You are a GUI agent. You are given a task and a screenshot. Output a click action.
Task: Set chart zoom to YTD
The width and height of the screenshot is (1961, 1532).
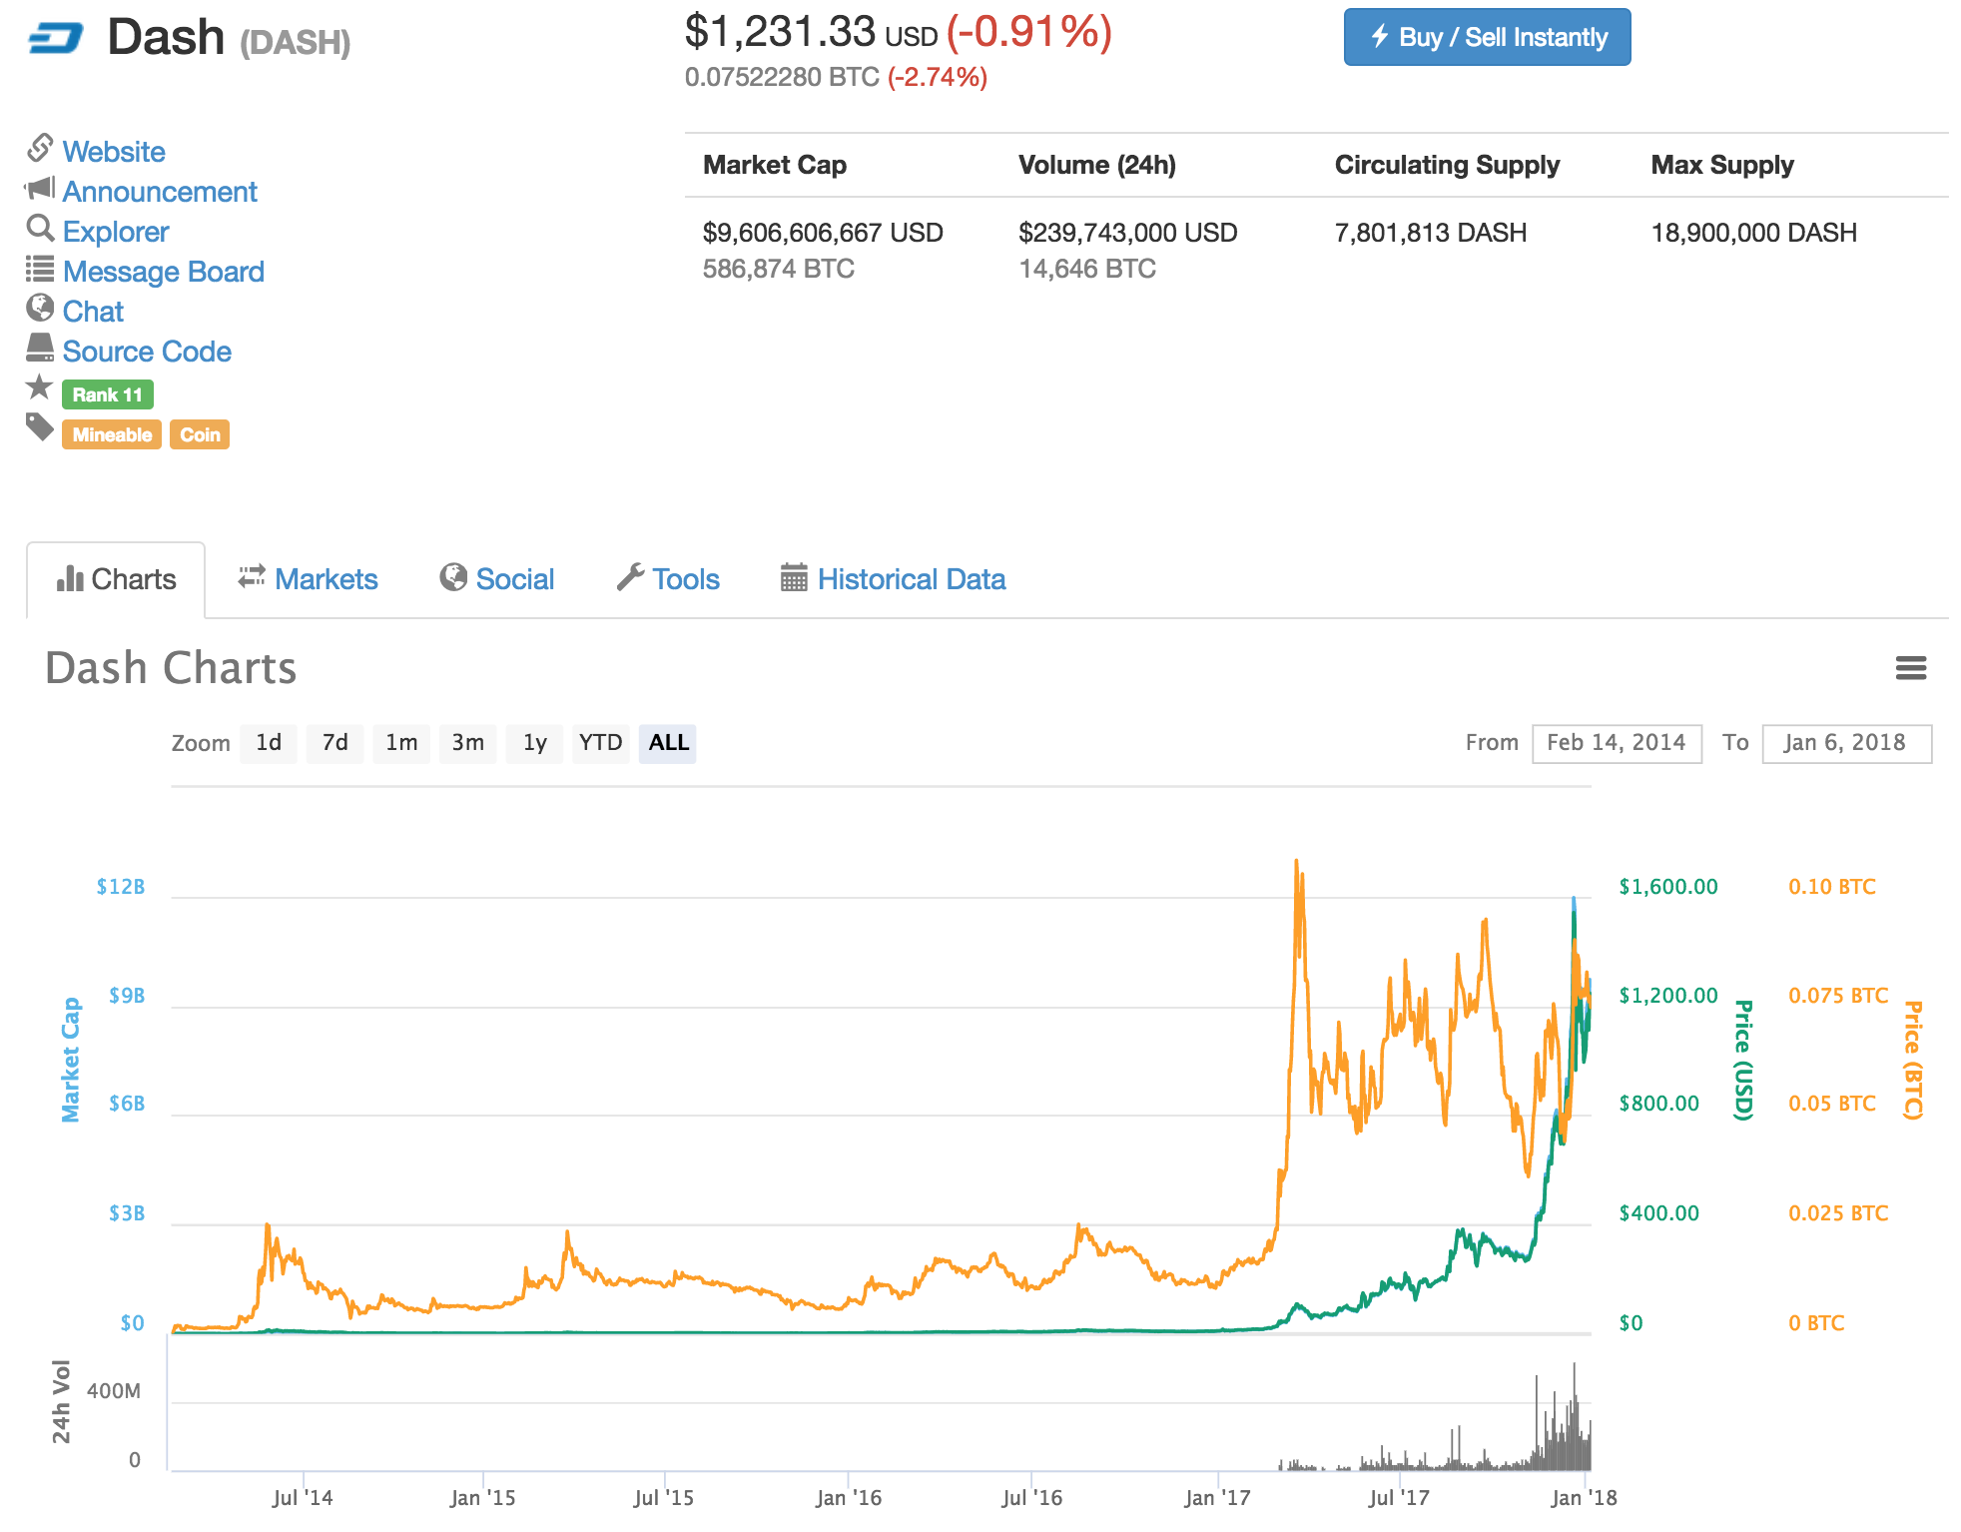pos(601,743)
